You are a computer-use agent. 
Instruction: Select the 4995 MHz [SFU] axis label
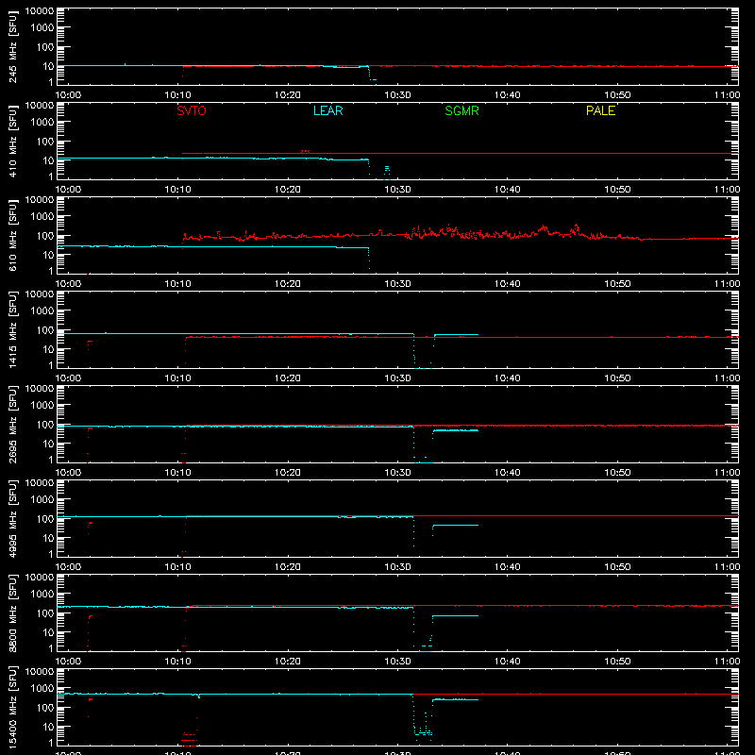(13, 518)
